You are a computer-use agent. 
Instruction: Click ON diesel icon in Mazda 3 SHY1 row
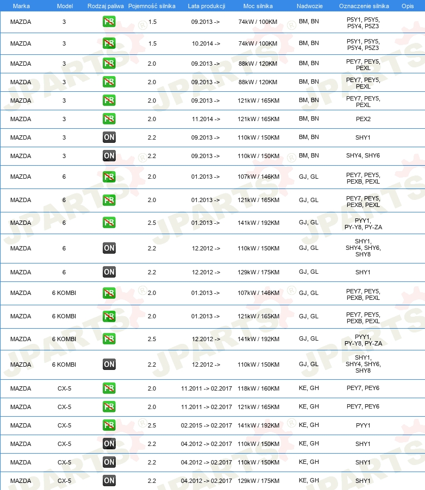[109, 137]
